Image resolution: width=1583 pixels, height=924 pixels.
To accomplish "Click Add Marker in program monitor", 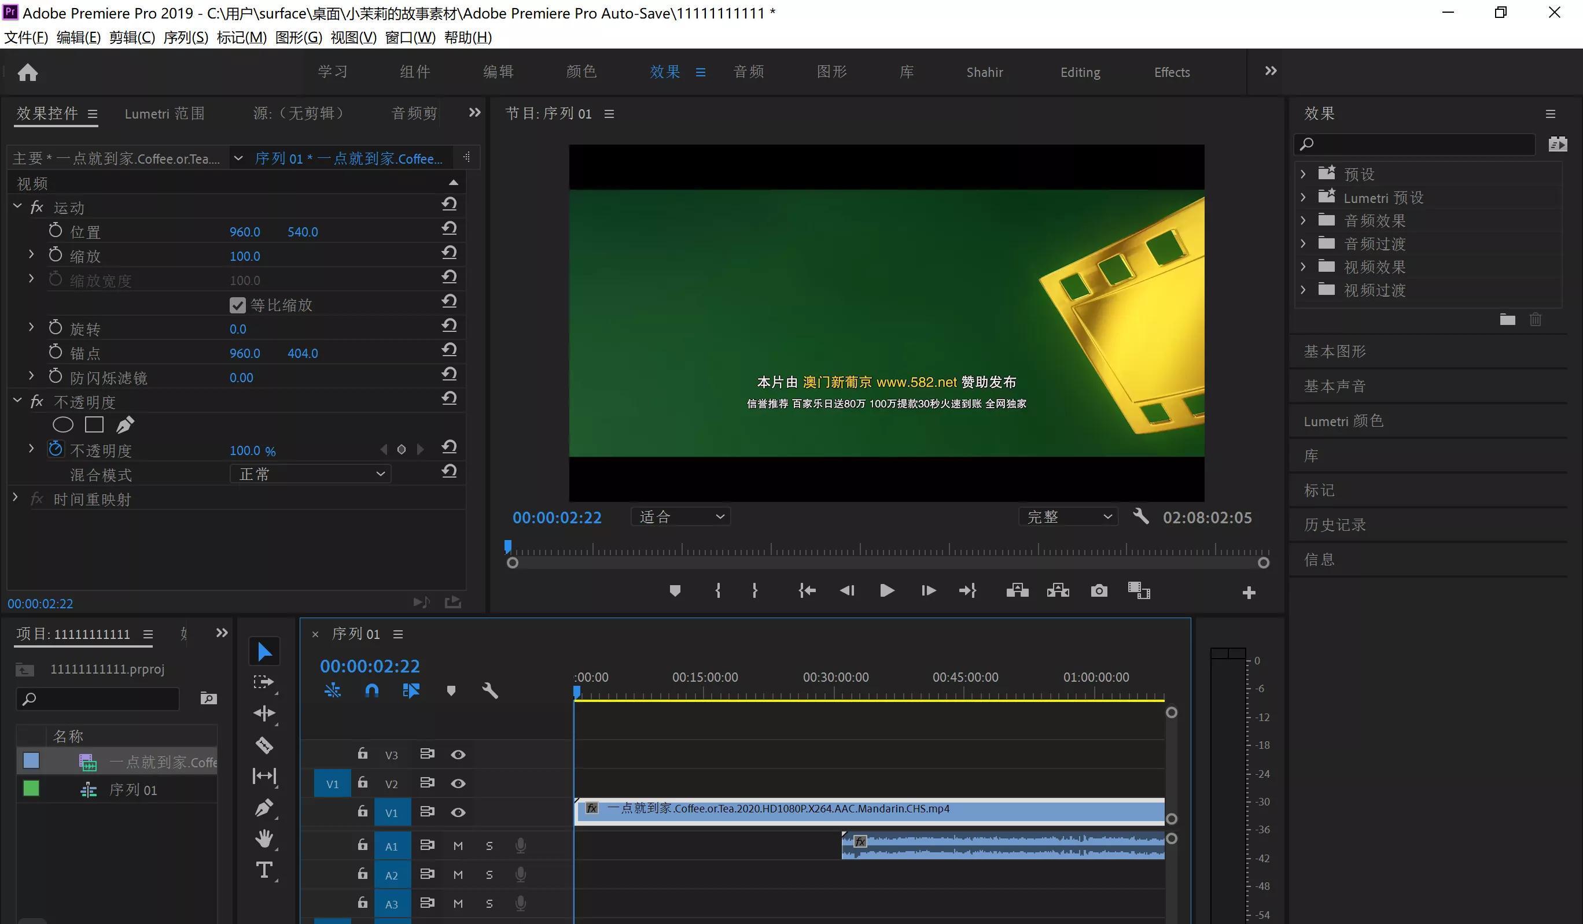I will tap(675, 591).
